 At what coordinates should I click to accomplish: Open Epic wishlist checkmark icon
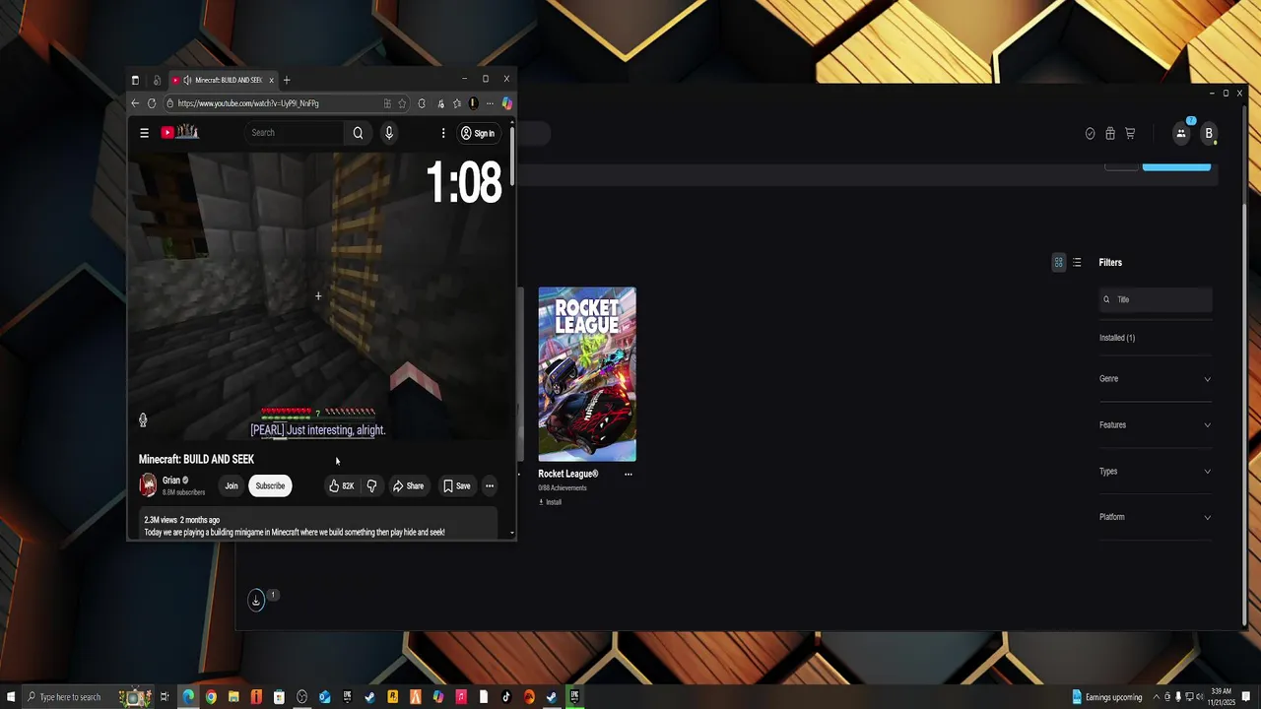coord(1090,134)
